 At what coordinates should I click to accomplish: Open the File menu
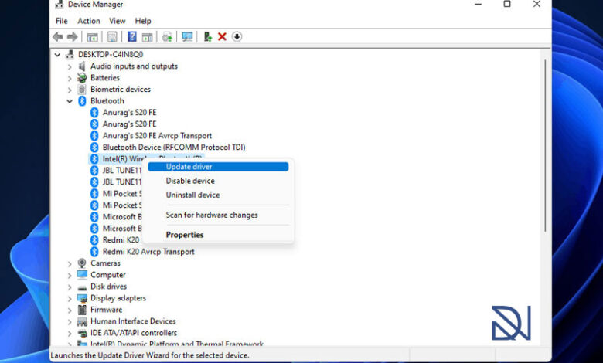coord(62,21)
